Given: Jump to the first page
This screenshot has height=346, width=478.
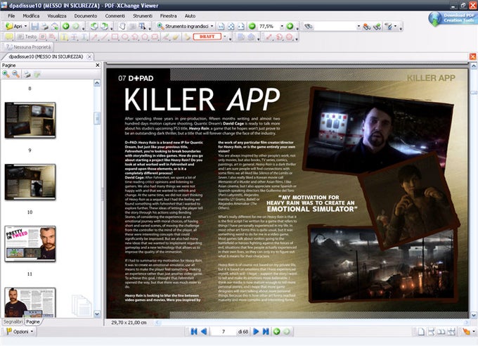Looking at the screenshot, I should (193, 332).
